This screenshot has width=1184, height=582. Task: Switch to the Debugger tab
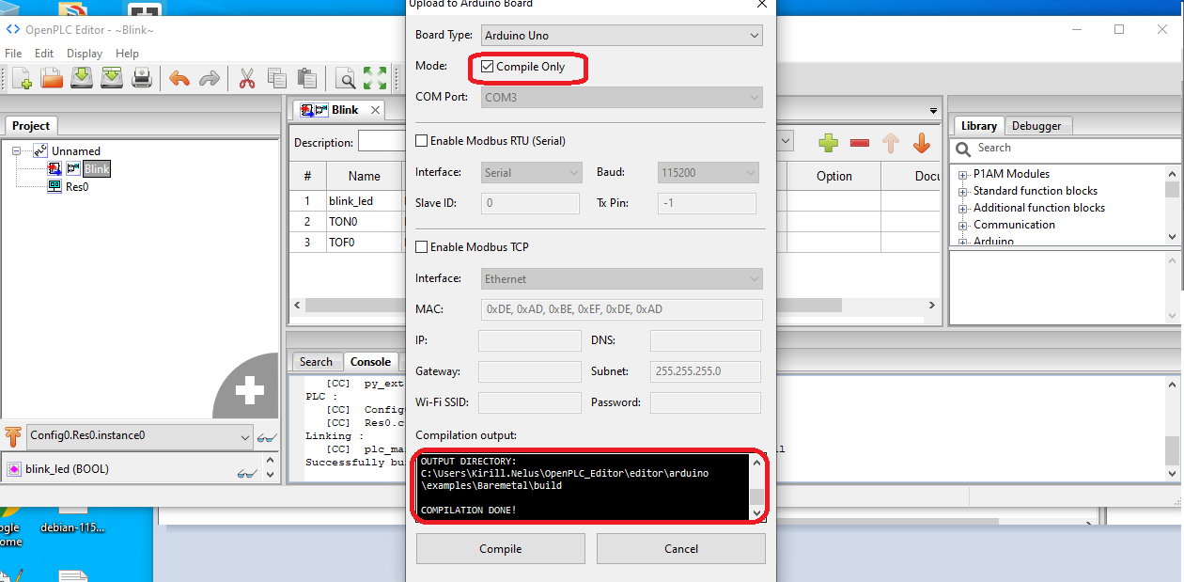1036,126
